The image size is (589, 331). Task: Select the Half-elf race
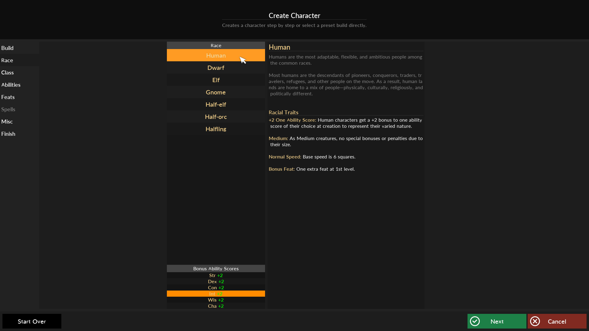[216, 105]
